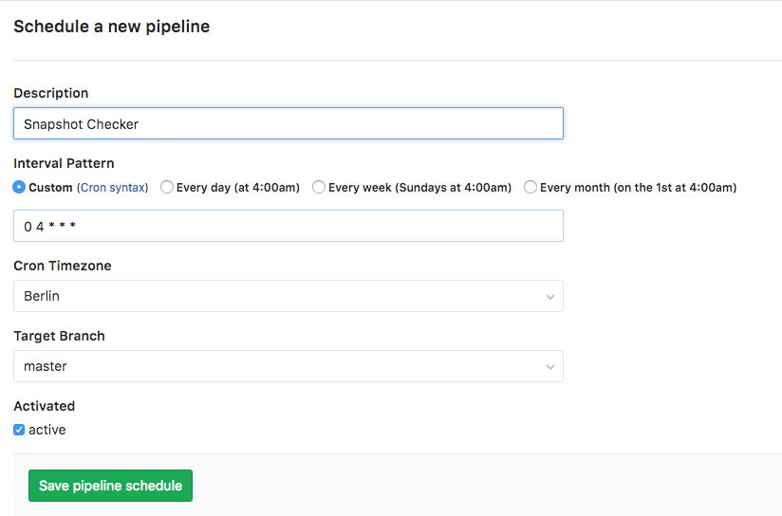Click the 'active' text beside the checkbox
Viewport: 782px width, 516px height.
point(47,430)
